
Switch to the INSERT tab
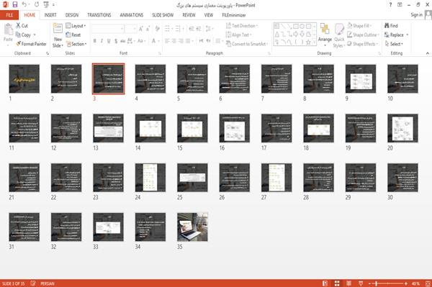50,15
